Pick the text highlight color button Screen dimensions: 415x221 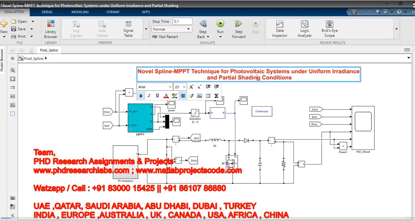point(174,96)
